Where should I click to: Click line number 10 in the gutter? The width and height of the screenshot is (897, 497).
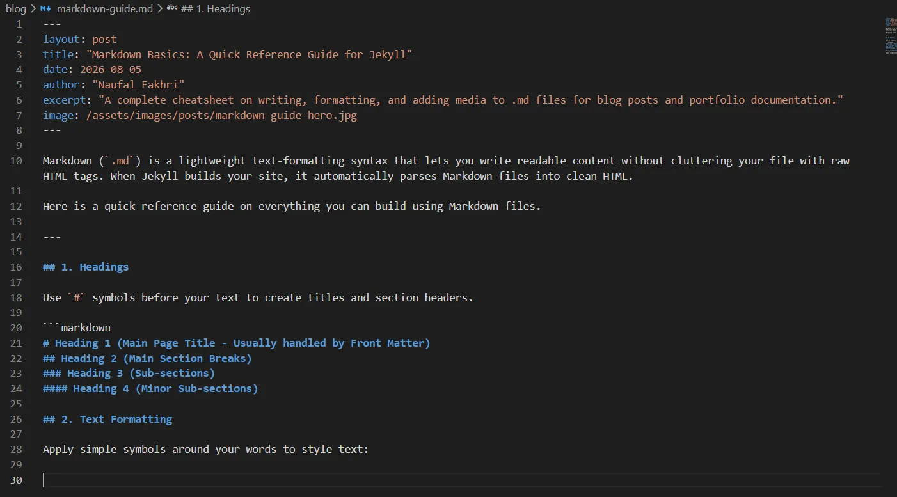pos(16,161)
